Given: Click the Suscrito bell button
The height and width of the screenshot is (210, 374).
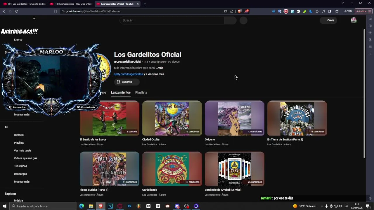Looking at the screenshot, I should click(x=127, y=82).
